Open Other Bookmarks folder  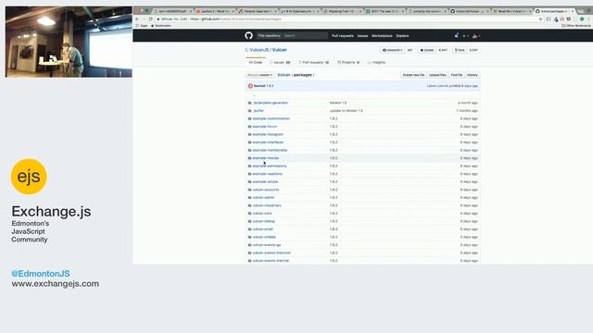[576, 26]
